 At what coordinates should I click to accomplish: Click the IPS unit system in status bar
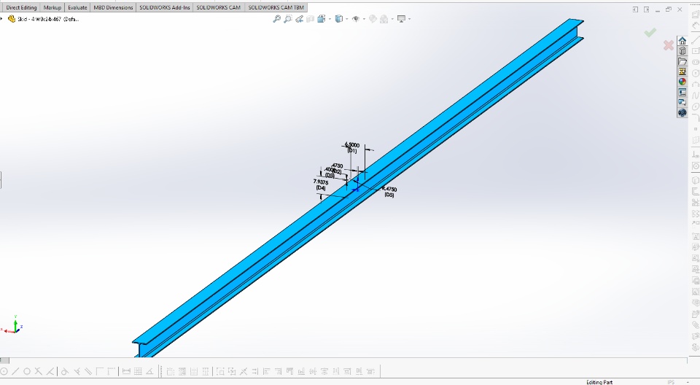click(x=671, y=382)
